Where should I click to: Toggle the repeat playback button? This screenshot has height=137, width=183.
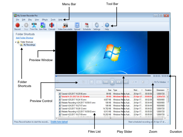(83, 82)
